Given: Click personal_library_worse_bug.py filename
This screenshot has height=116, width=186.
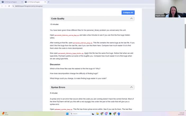Looking at the screenshot, I should (x=67, y=35).
